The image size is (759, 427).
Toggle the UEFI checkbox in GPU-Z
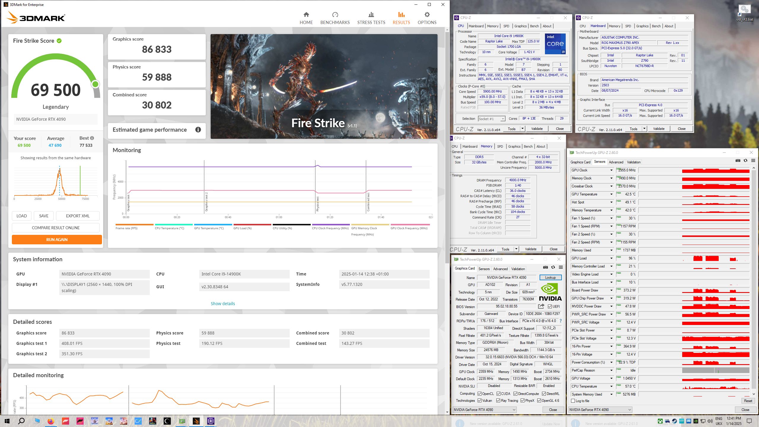[x=550, y=306]
